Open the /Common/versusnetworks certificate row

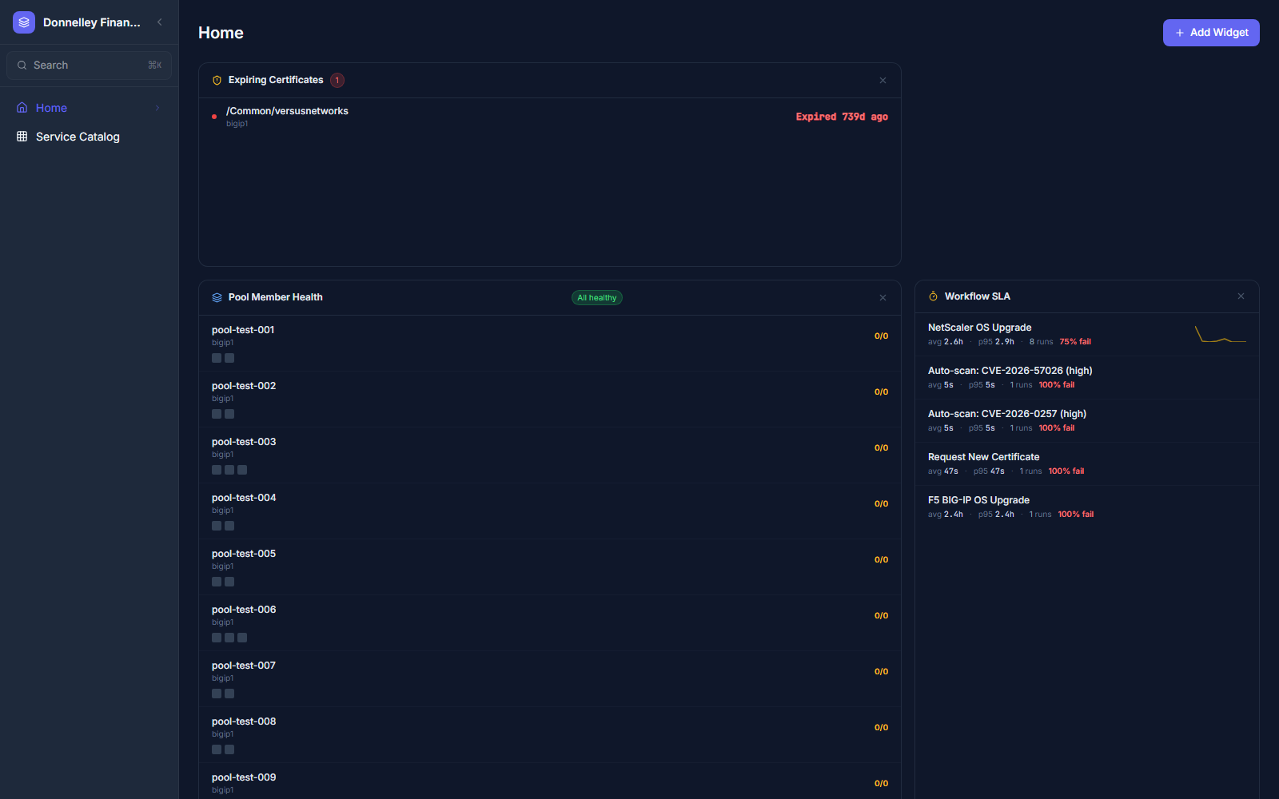click(550, 117)
